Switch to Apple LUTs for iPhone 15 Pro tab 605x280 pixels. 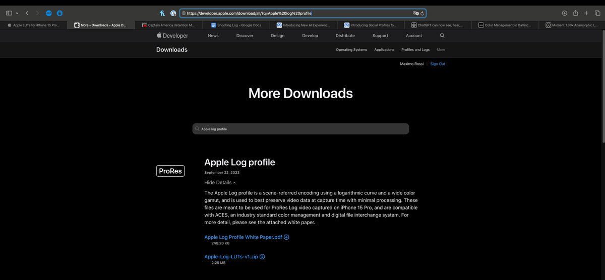tap(34, 25)
